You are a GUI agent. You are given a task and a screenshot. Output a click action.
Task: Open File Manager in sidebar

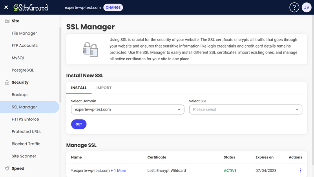24,33
